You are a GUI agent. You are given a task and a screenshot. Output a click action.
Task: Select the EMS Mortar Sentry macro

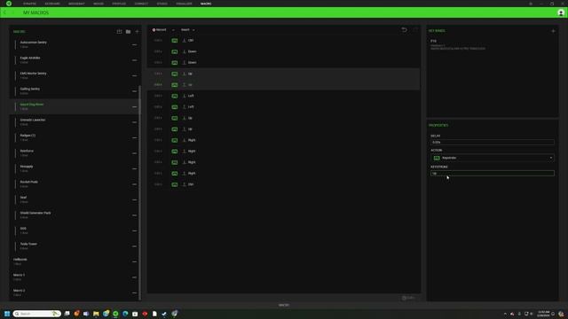75,75
